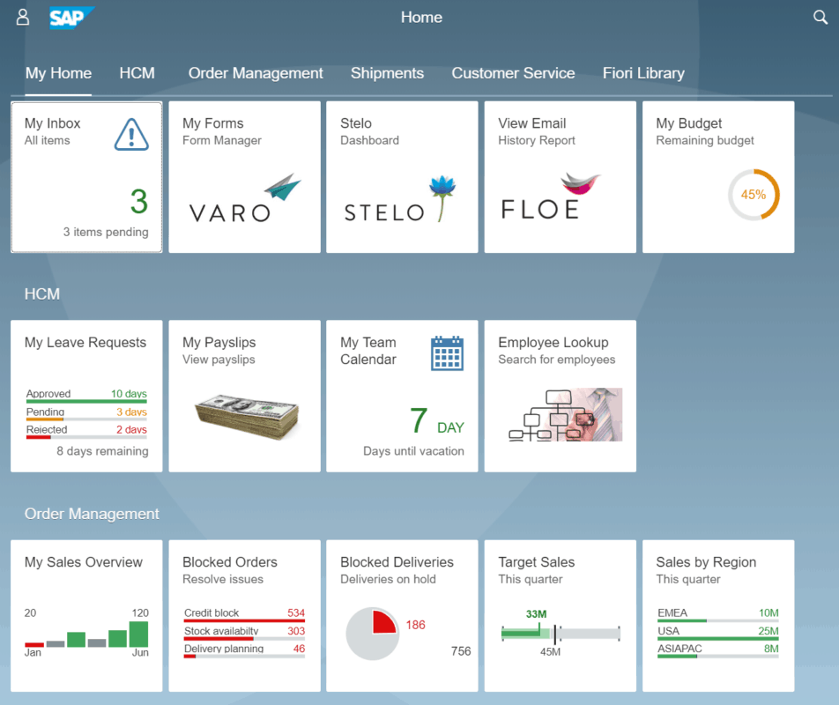Open the Customer Service tab

(x=513, y=73)
